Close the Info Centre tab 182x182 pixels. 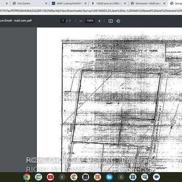pyautogui.click(x=46, y=3)
